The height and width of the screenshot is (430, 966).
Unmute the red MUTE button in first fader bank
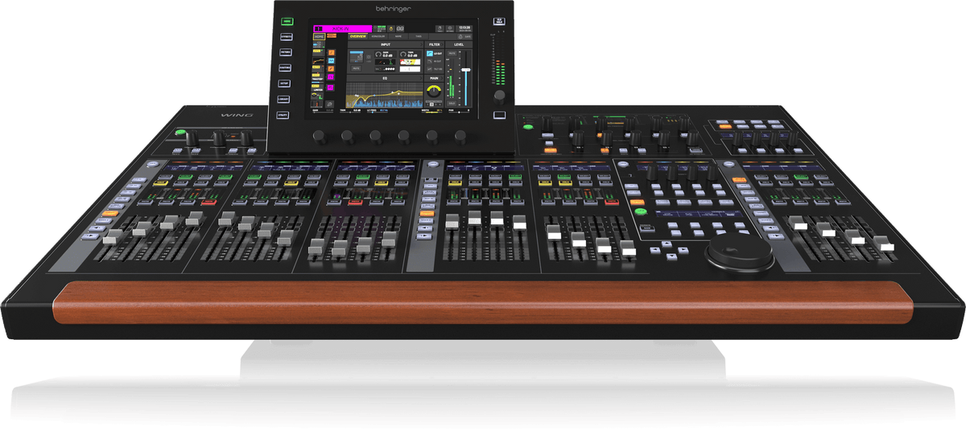pyautogui.click(x=209, y=202)
